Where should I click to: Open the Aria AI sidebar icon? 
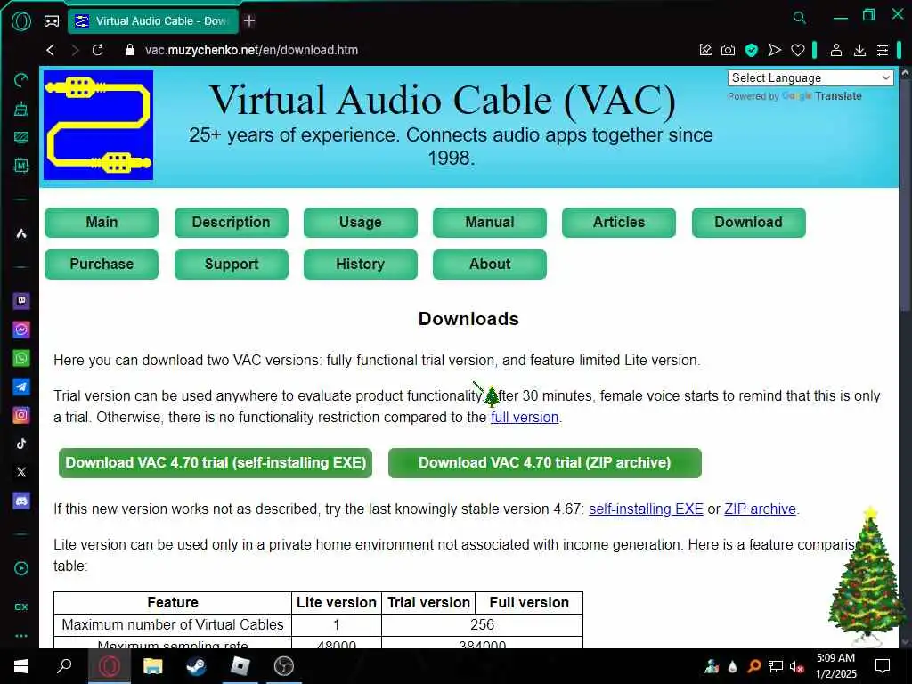21,234
